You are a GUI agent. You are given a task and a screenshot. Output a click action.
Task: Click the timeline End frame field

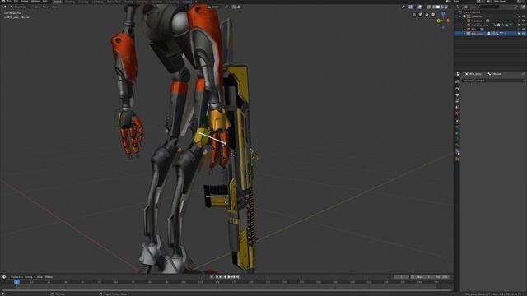click(441, 277)
